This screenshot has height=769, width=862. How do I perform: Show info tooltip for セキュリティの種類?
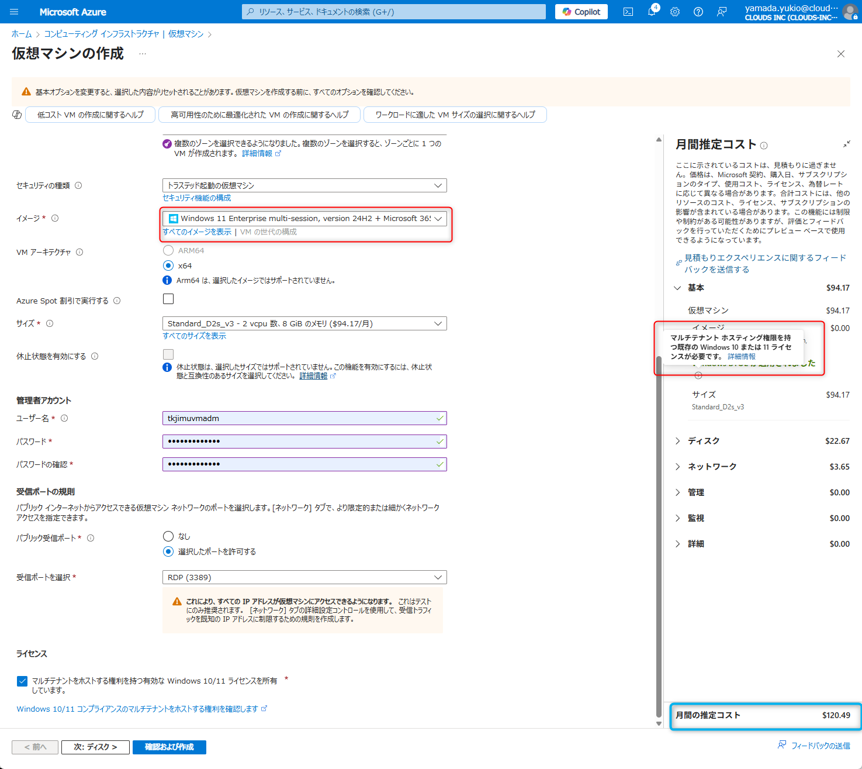[78, 185]
